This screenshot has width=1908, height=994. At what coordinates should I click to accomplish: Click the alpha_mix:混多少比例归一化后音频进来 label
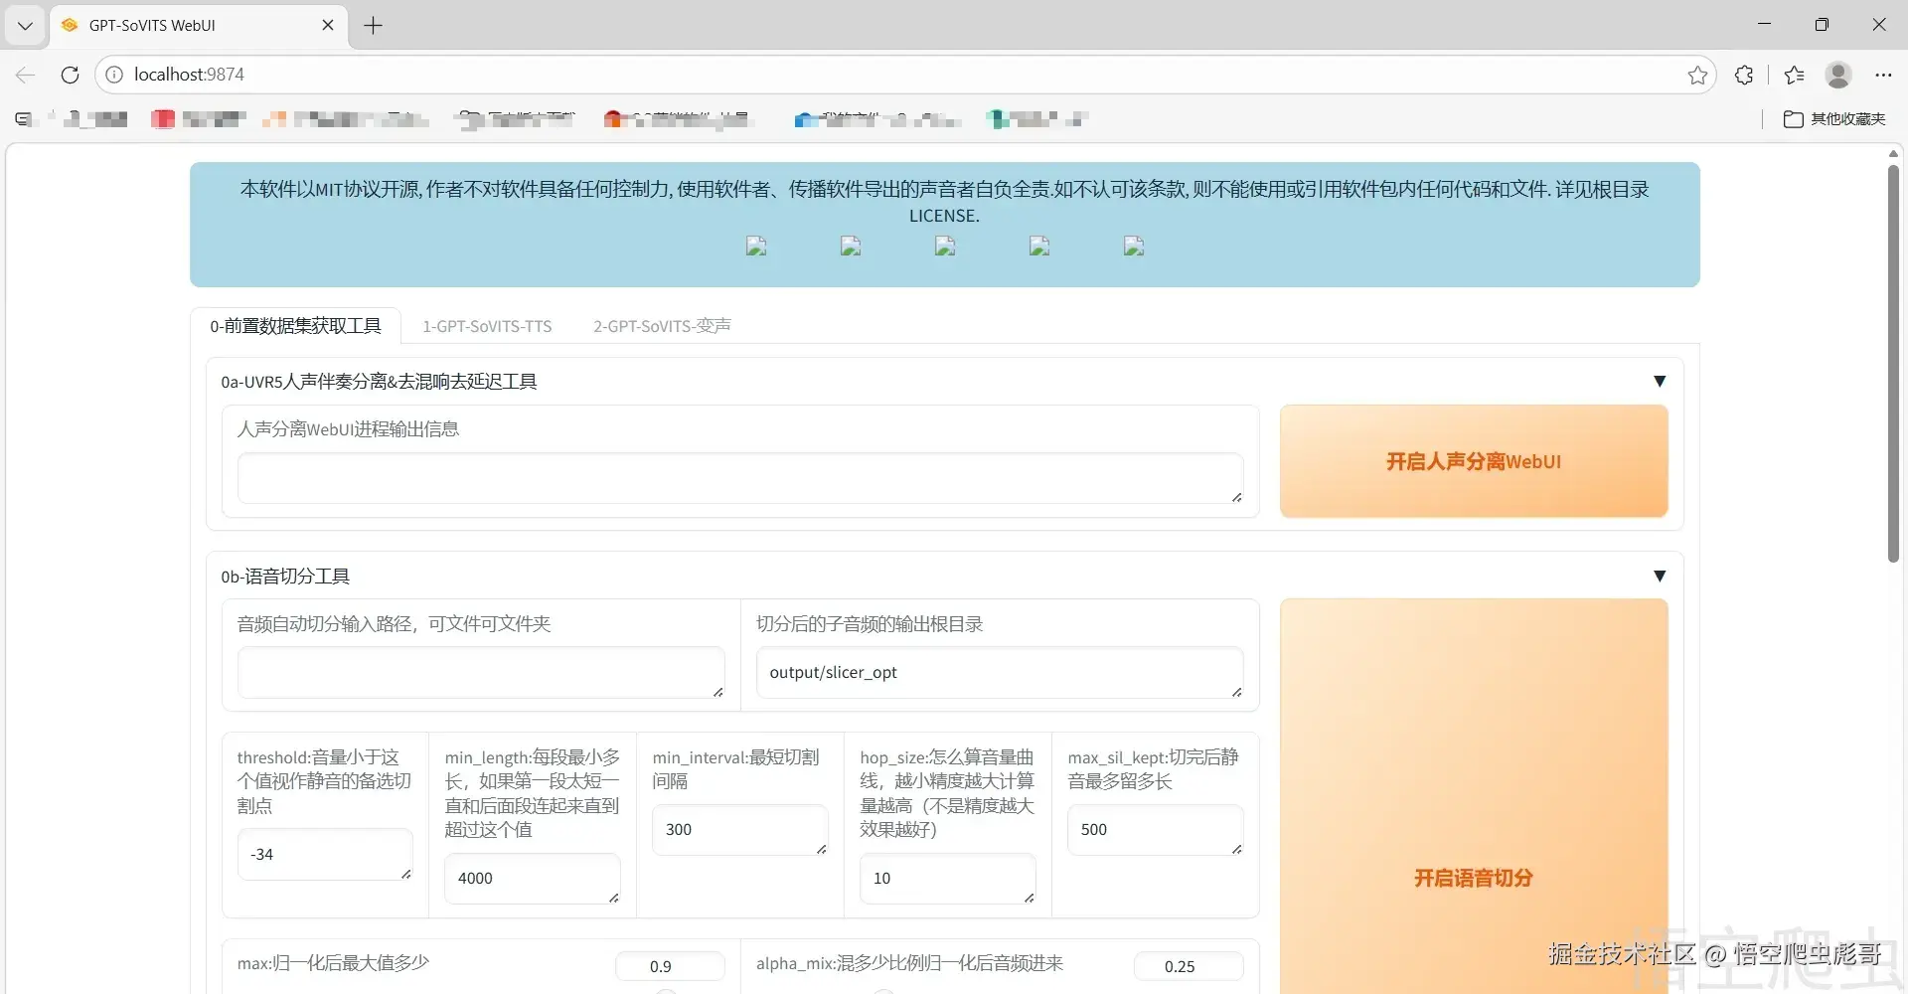coord(909,963)
